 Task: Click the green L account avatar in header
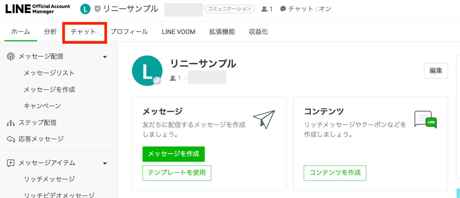tap(85, 9)
